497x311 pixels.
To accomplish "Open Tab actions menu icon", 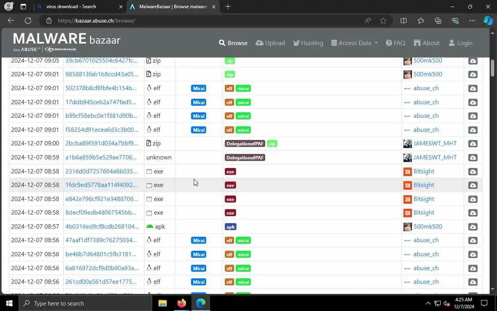I will point(23,7).
